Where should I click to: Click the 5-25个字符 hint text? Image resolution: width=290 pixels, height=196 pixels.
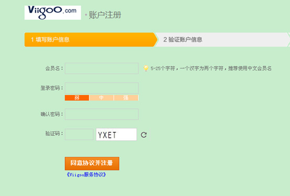pyautogui.click(x=211, y=68)
